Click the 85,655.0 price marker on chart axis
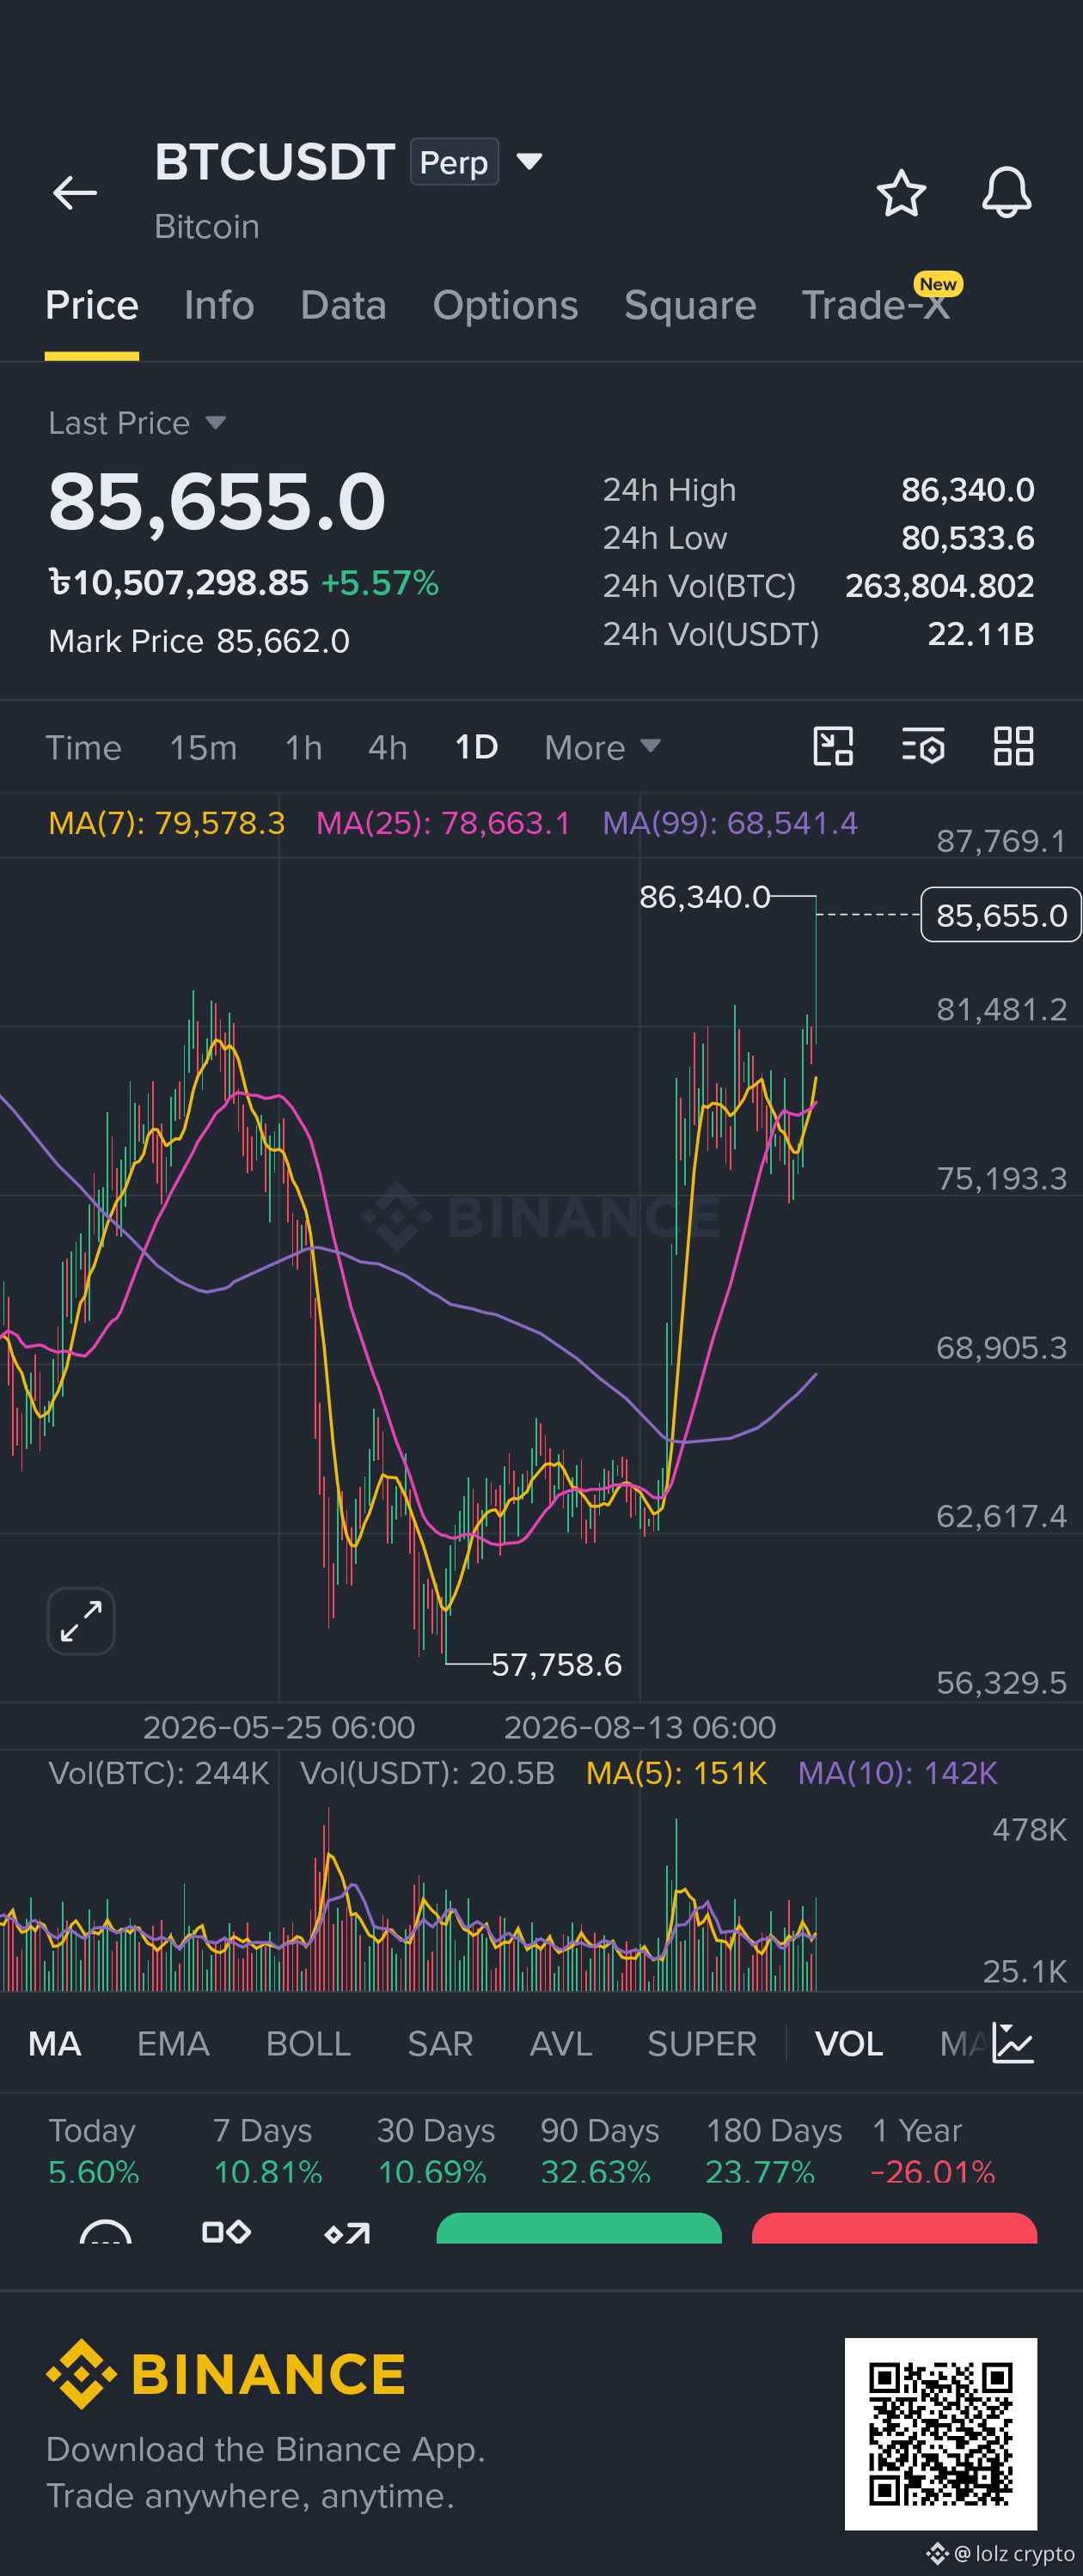Viewport: 1083px width, 2576px height. [1001, 915]
